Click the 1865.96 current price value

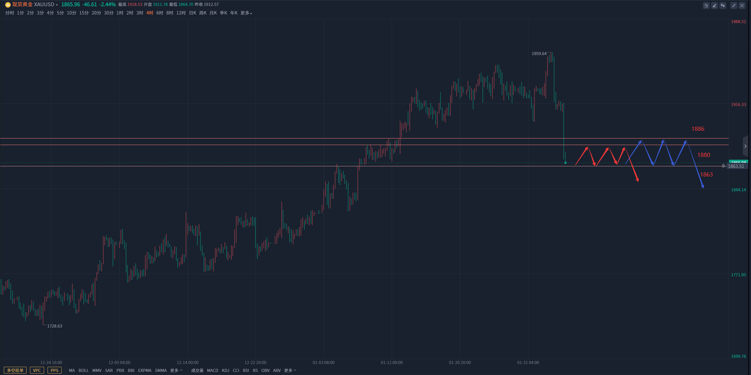point(70,5)
